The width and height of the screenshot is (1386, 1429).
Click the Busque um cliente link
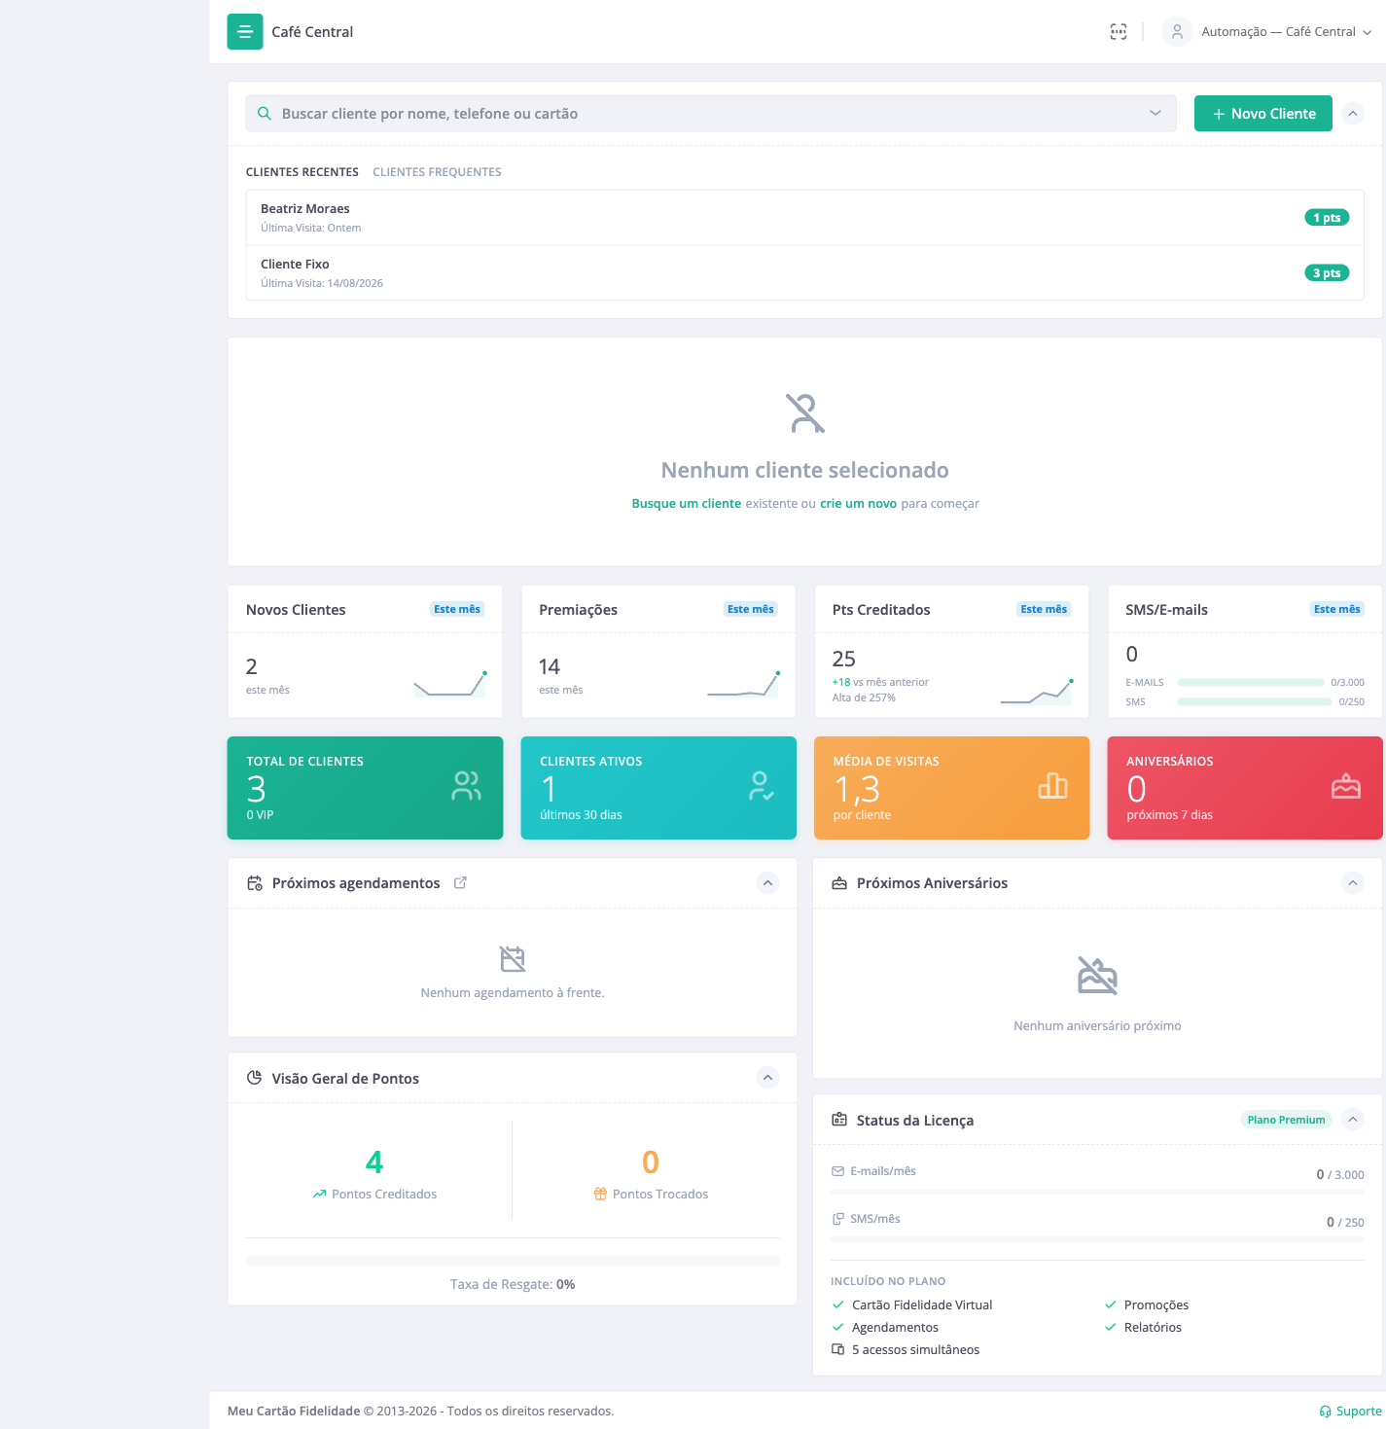click(x=687, y=504)
